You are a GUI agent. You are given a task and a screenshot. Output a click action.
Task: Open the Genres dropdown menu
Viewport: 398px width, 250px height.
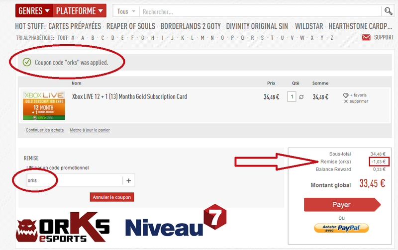point(33,10)
